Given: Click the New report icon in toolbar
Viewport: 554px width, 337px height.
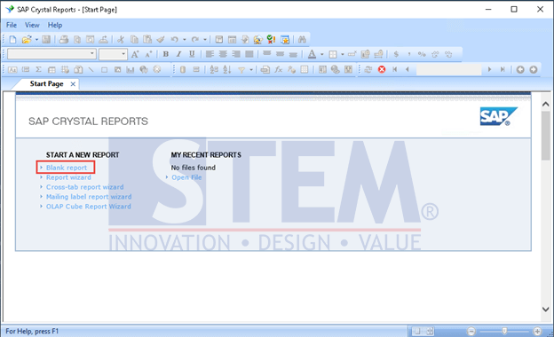Looking at the screenshot, I should point(12,40).
